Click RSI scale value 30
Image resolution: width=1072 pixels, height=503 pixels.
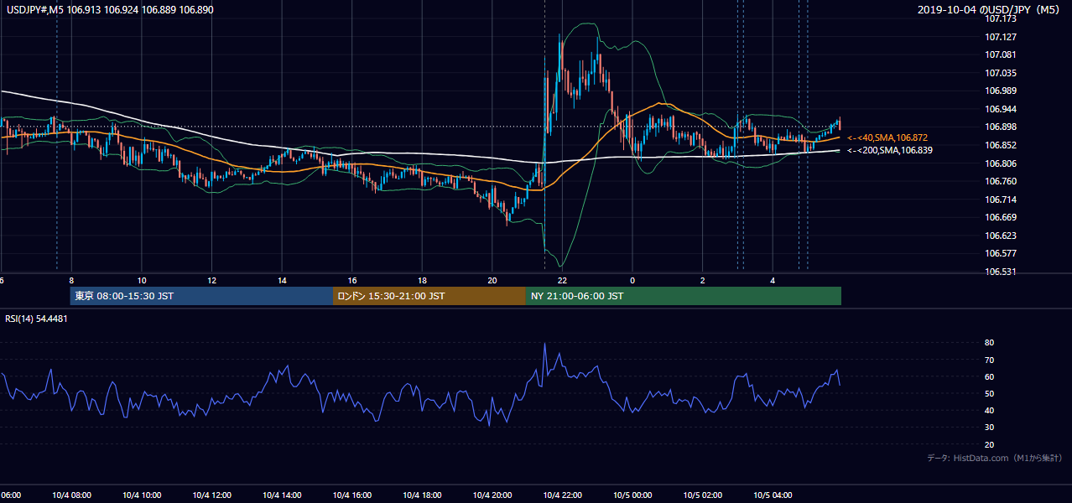point(990,428)
